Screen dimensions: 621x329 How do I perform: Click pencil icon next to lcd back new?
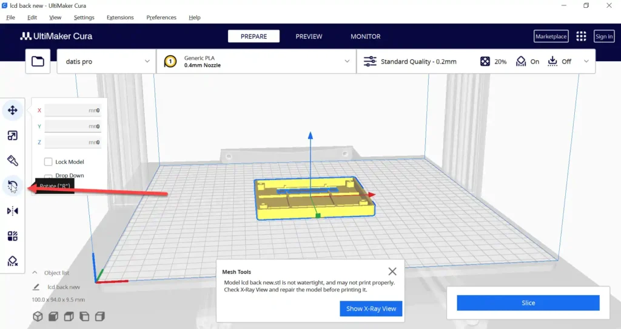36,287
